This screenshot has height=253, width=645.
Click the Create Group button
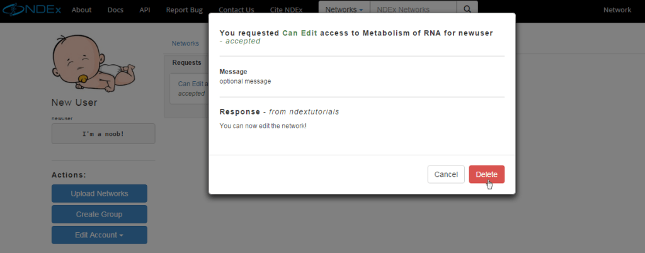pyautogui.click(x=99, y=215)
